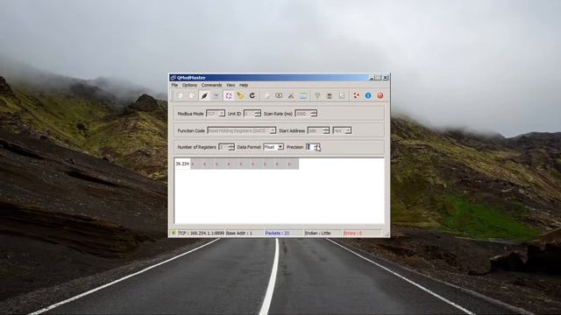This screenshot has width=561, height=315.
Task: Select the 39.234 register value cell
Action: 182,164
